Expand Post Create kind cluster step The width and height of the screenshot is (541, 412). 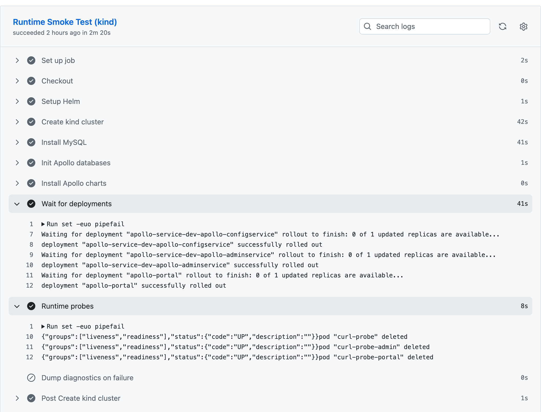tap(17, 398)
